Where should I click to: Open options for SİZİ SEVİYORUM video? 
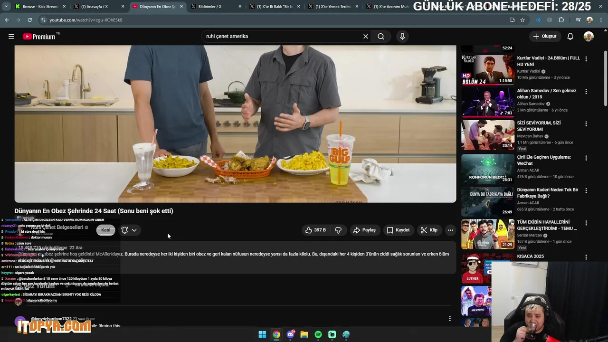point(586,123)
